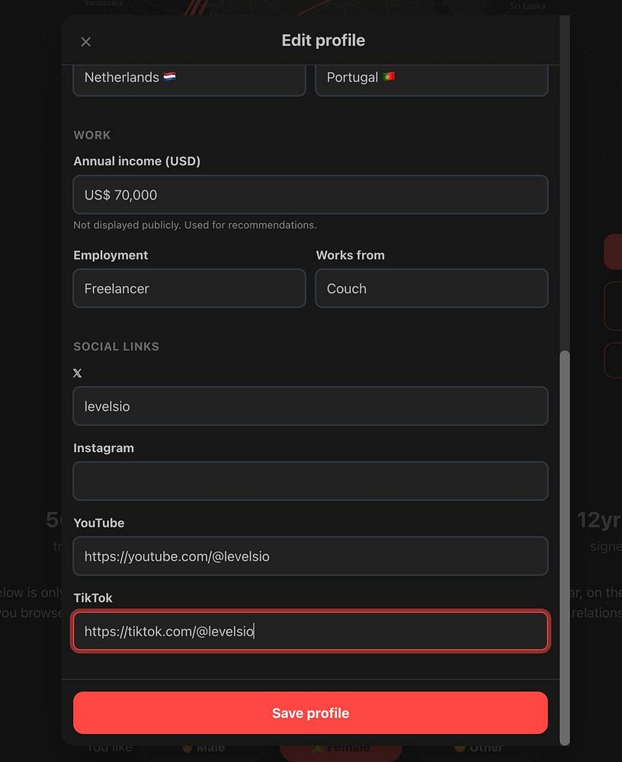Open the Netherlands country selector
The width and height of the screenshot is (622, 762).
click(189, 79)
